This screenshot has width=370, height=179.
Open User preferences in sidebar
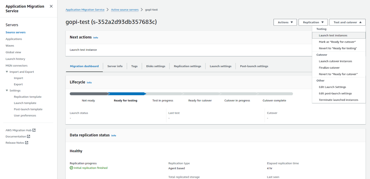pyautogui.click(x=25, y=115)
